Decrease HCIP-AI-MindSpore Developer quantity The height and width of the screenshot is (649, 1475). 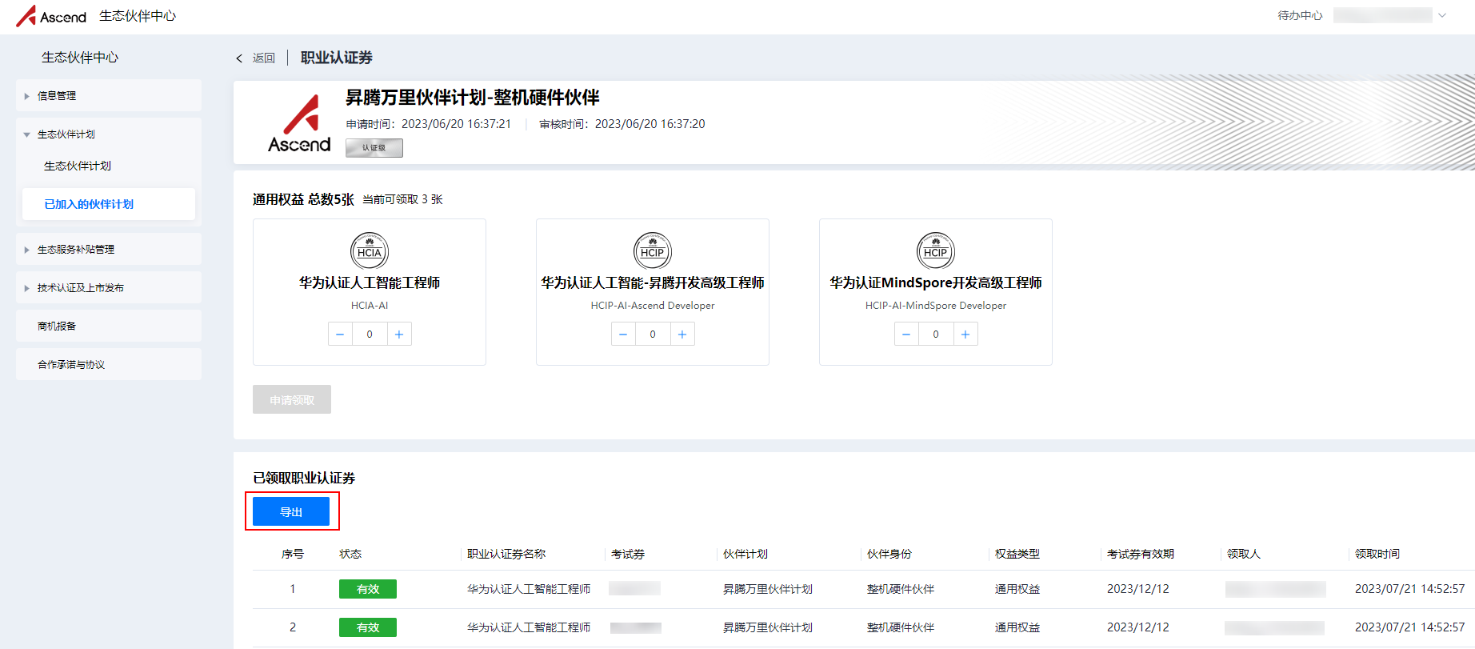(906, 335)
